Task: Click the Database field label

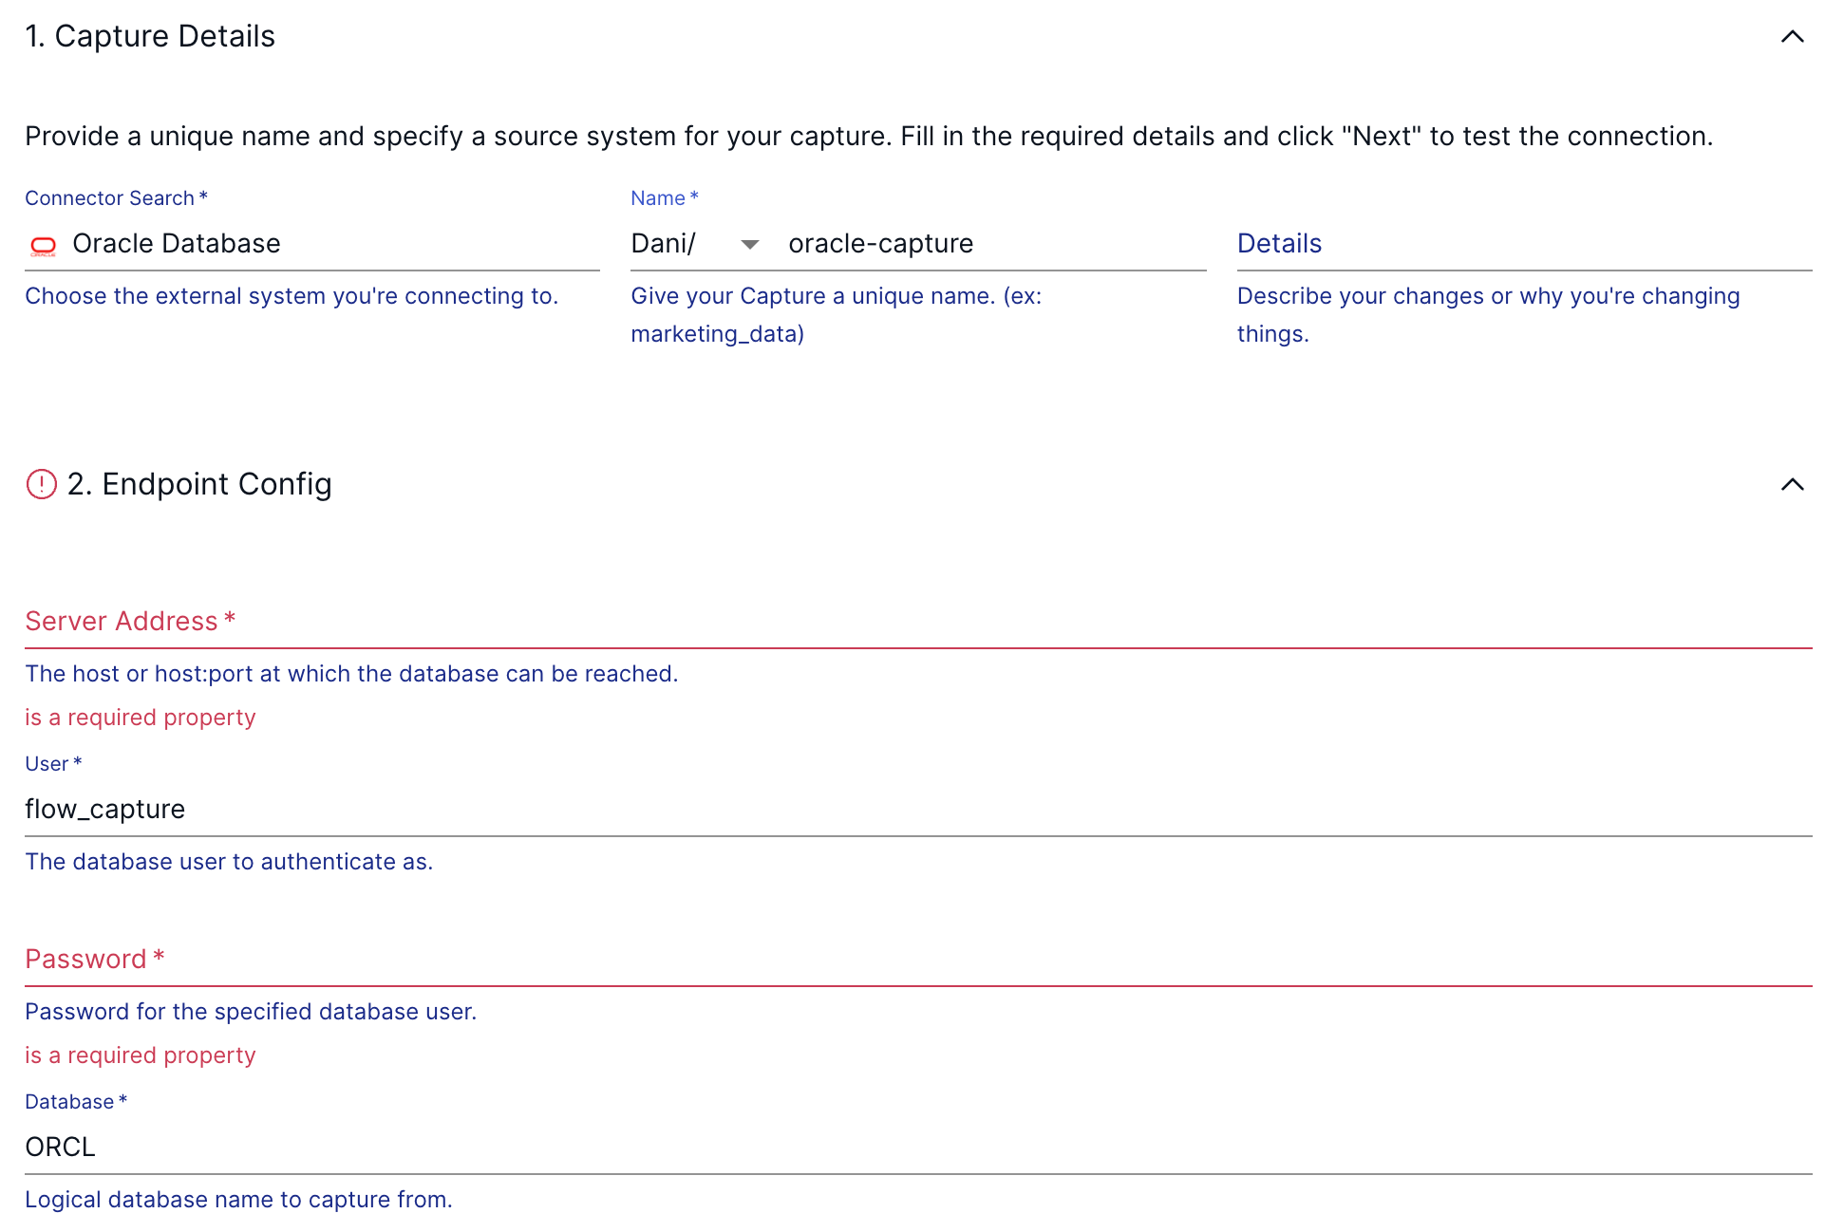Action: tap(70, 1102)
